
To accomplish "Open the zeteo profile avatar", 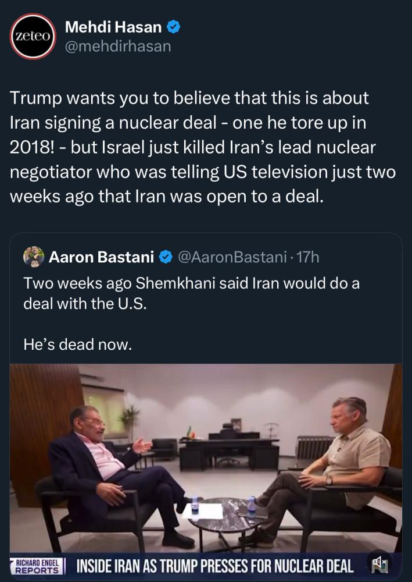I will (x=33, y=36).
